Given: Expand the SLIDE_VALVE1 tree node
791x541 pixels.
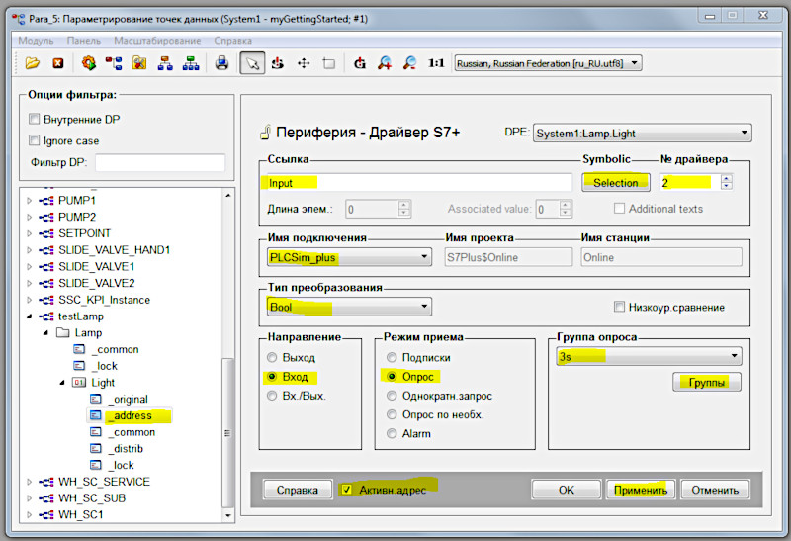Looking at the screenshot, I should click(x=30, y=266).
